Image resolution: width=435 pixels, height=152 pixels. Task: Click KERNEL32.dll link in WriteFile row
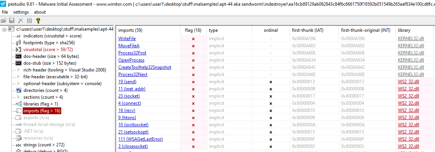(411, 39)
